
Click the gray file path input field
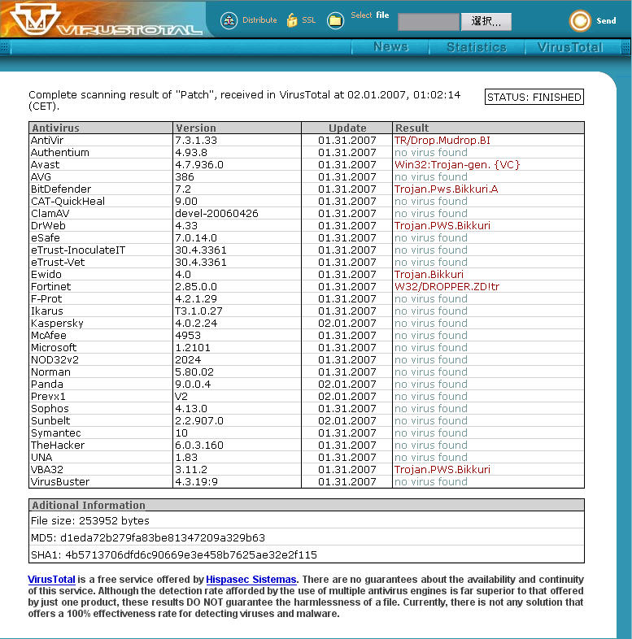coord(429,22)
